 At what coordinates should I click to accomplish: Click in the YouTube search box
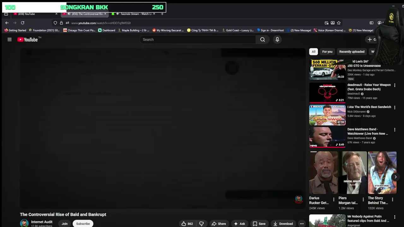pyautogui.click(x=198, y=39)
